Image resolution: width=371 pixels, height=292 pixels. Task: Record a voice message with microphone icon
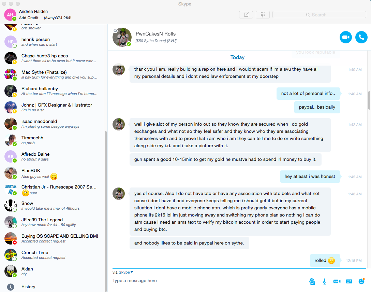(x=325, y=281)
